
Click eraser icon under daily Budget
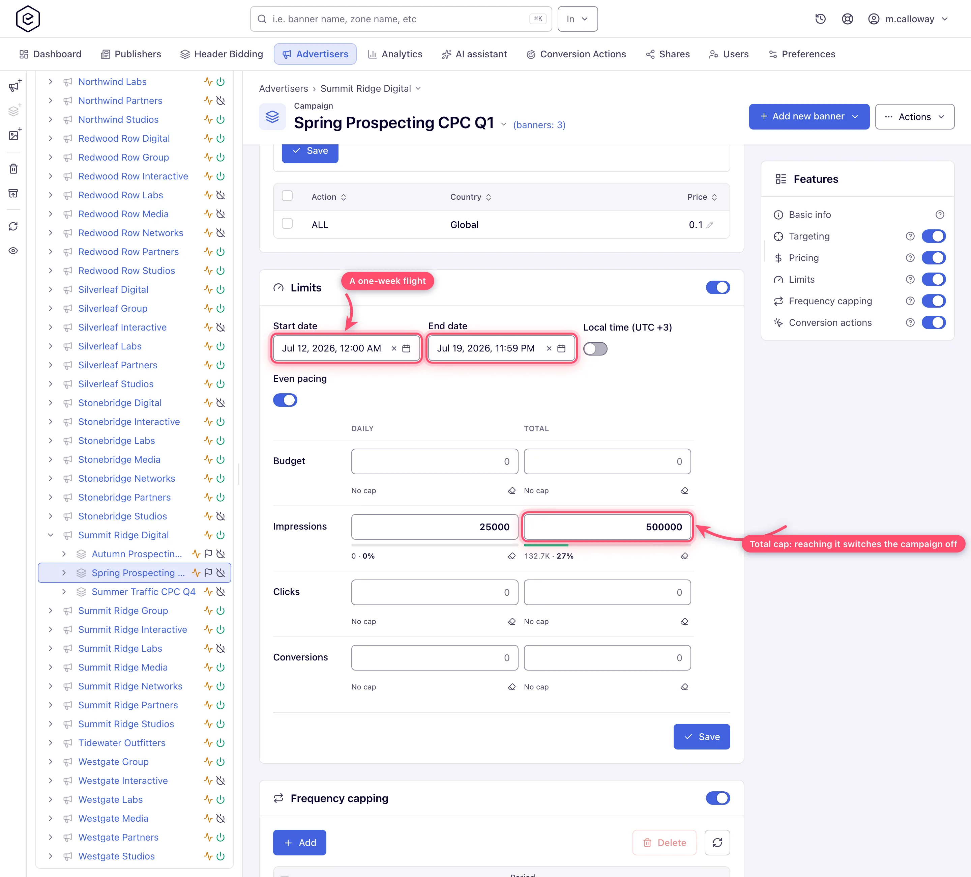[x=511, y=490]
